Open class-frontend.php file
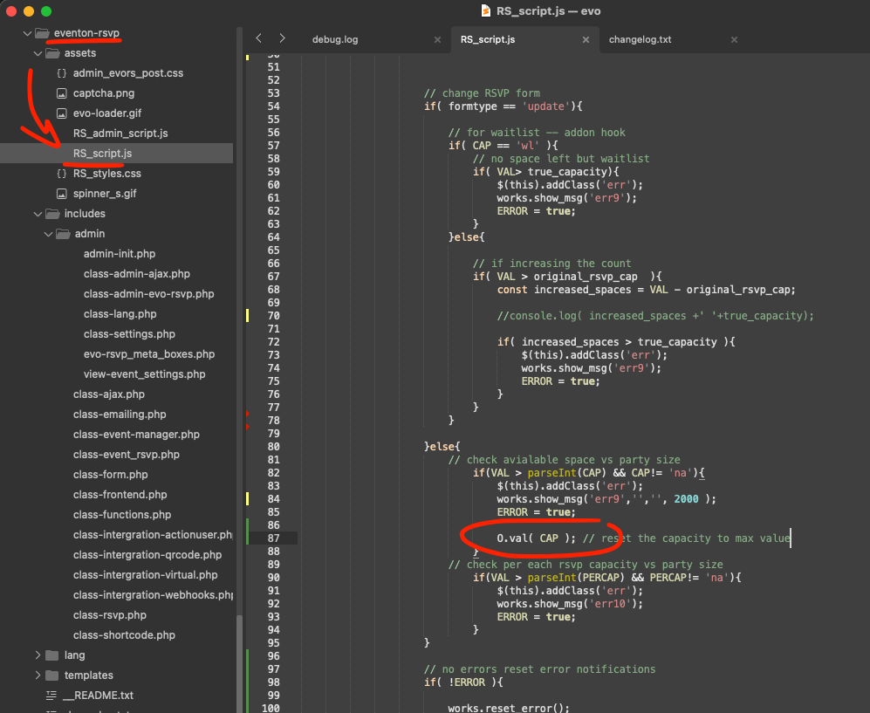The width and height of the screenshot is (870, 713). pyautogui.click(x=120, y=494)
